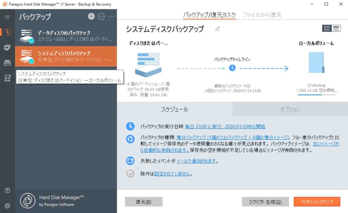Click the 最新のバックアップ: 今日 text
Image resolution: width=348 pixels, height=213 pixels.
(232, 86)
